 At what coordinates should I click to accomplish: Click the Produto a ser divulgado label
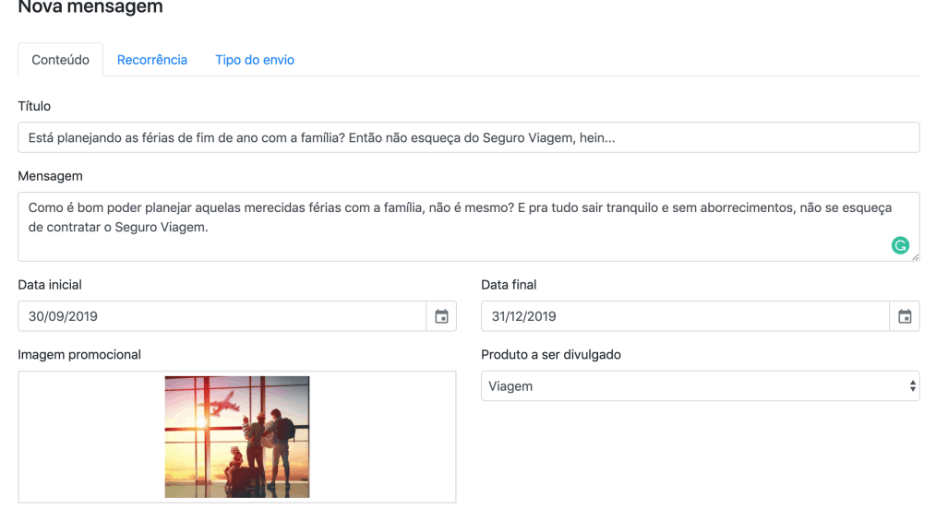pyautogui.click(x=551, y=354)
